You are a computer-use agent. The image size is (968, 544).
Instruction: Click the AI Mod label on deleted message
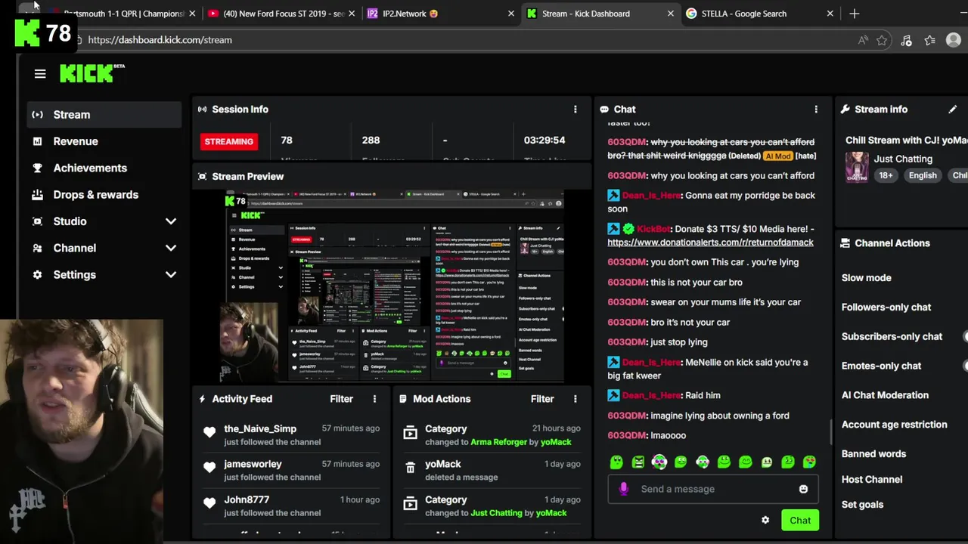(x=777, y=156)
